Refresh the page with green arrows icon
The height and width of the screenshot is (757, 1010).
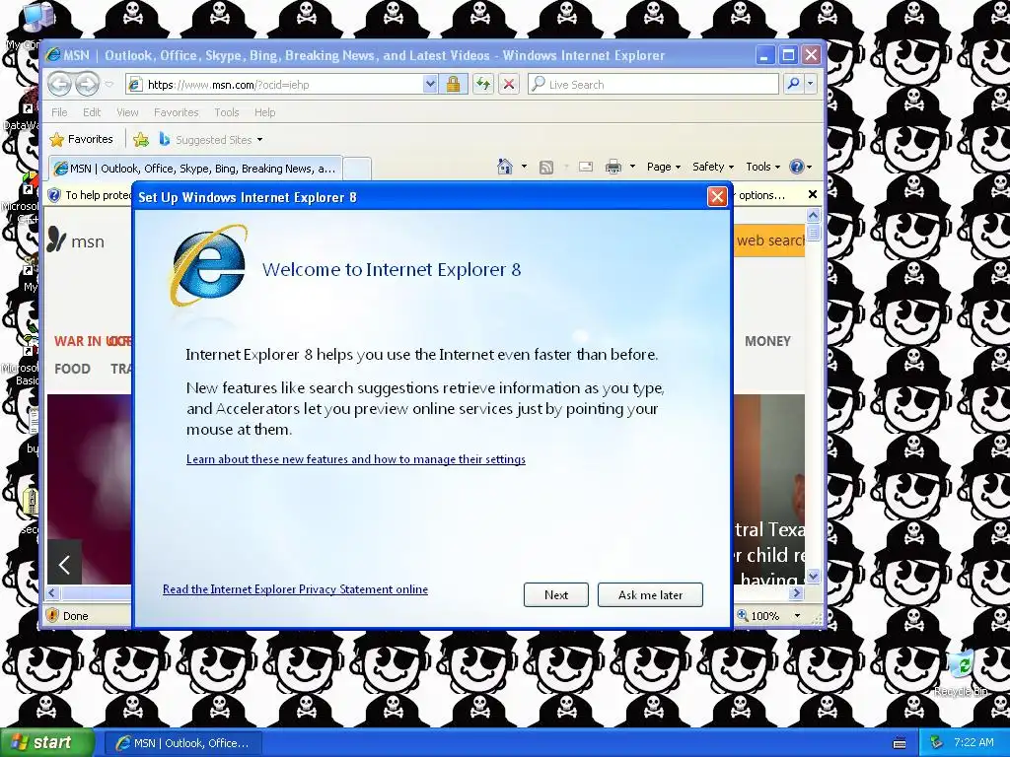(x=483, y=85)
